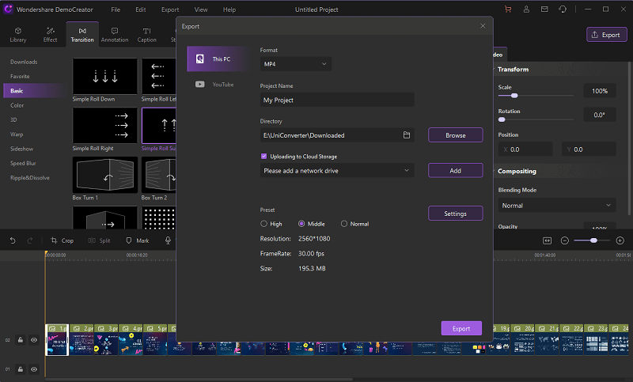633x382 pixels.
Task: Open the File menu
Action: pos(116,9)
